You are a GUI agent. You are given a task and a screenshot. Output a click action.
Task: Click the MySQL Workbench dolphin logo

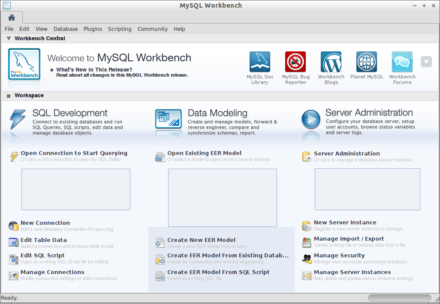point(24,64)
